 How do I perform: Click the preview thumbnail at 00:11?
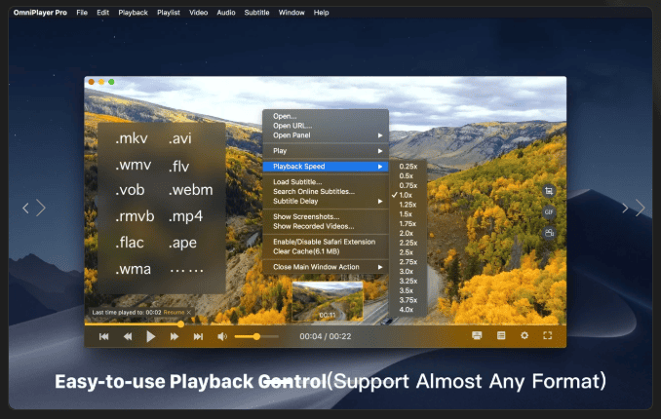coord(328,302)
